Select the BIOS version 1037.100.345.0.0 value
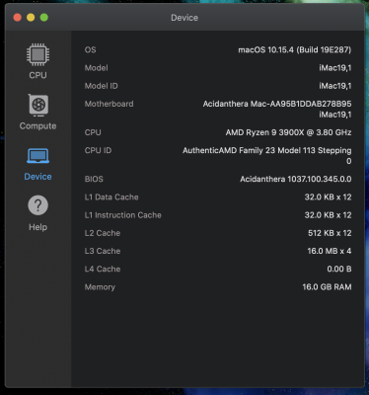This screenshot has width=369, height=395. (x=296, y=179)
